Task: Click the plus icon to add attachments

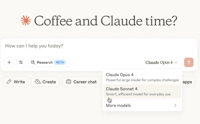Action: (x=9, y=62)
